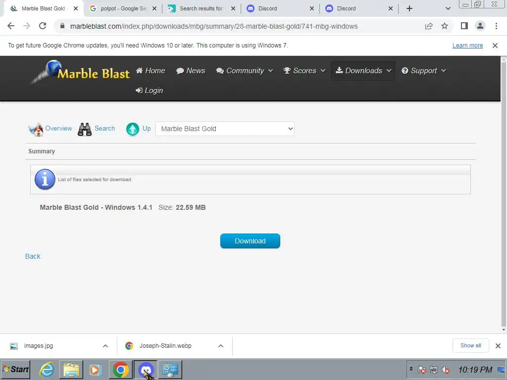Click the Search text link
Image resolution: width=507 pixels, height=380 pixels.
(x=105, y=129)
